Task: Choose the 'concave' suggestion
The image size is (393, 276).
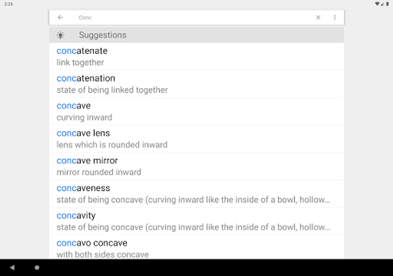Action: pyautogui.click(x=74, y=106)
